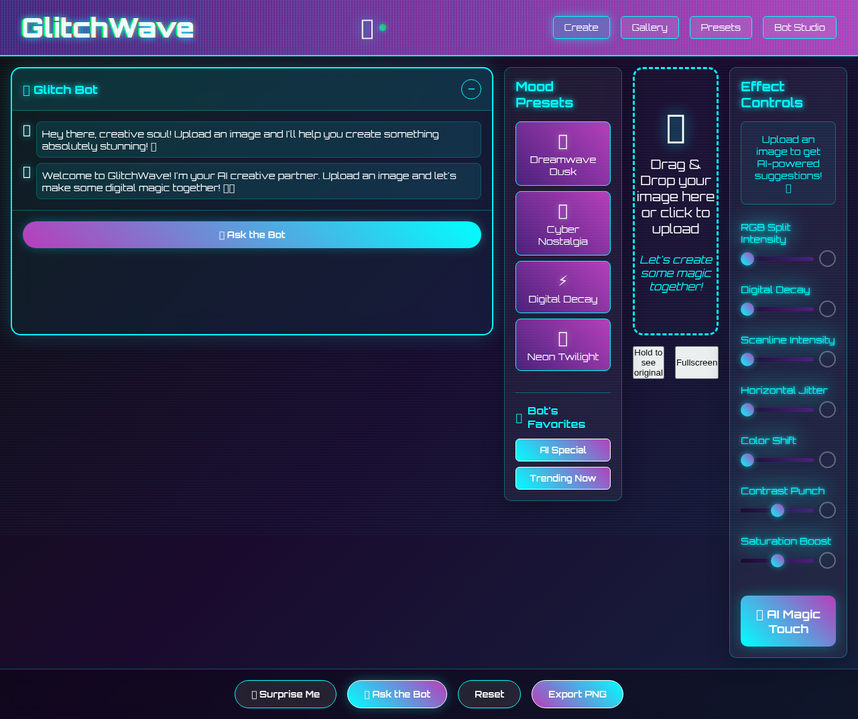Open the Gallery section

coord(650,27)
